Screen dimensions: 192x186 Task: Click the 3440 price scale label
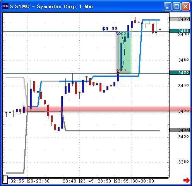[x=183, y=86]
